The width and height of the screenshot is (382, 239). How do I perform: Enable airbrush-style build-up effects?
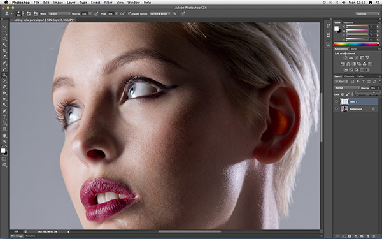[x=122, y=14]
